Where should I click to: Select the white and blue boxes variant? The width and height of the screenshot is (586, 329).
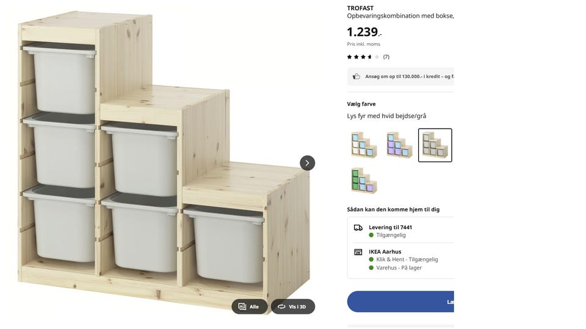pyautogui.click(x=364, y=145)
